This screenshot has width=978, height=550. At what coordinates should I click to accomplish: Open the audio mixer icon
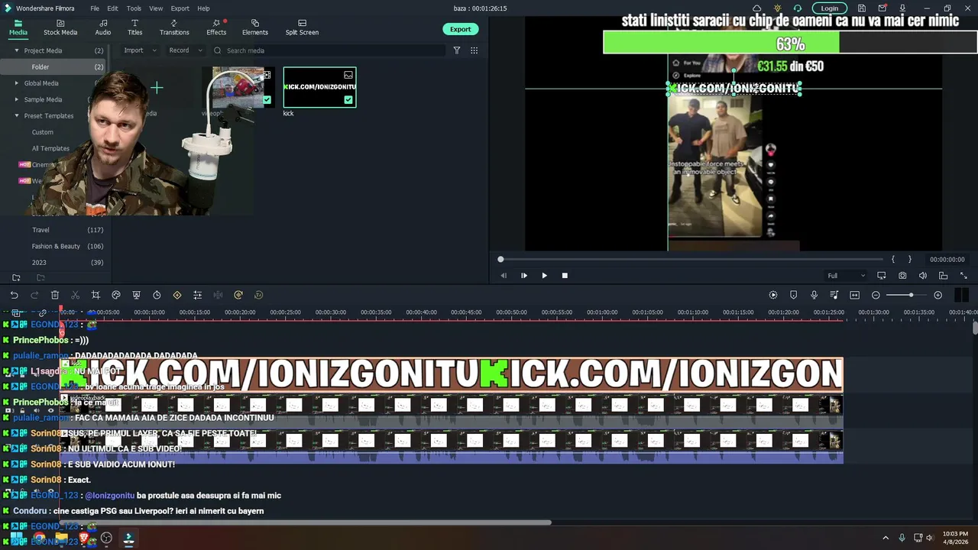tap(834, 295)
